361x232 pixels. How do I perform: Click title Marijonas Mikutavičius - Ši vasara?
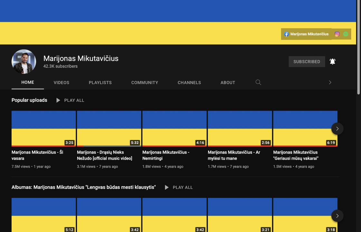(x=37, y=155)
